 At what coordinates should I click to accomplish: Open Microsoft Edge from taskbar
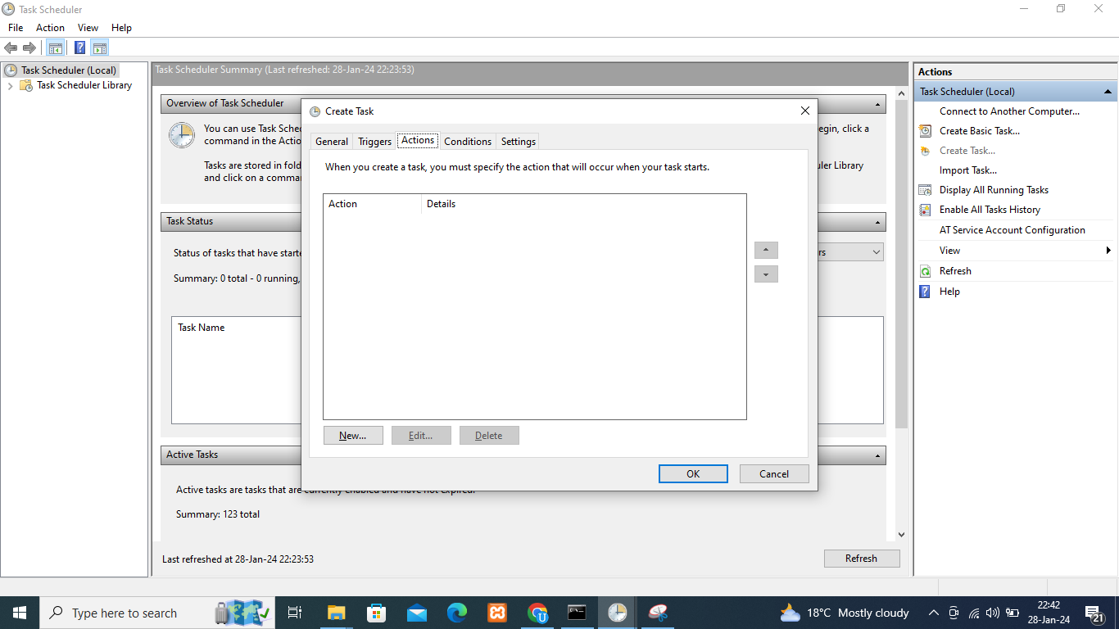pos(456,613)
